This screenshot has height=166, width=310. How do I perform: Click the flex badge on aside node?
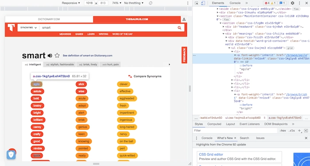(296, 9)
